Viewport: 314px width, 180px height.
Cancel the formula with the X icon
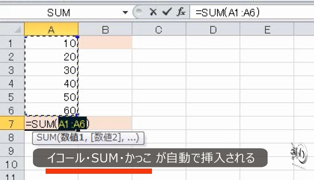[153, 13]
